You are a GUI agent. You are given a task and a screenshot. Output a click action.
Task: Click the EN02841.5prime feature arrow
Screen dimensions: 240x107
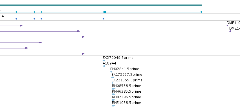[111, 72]
